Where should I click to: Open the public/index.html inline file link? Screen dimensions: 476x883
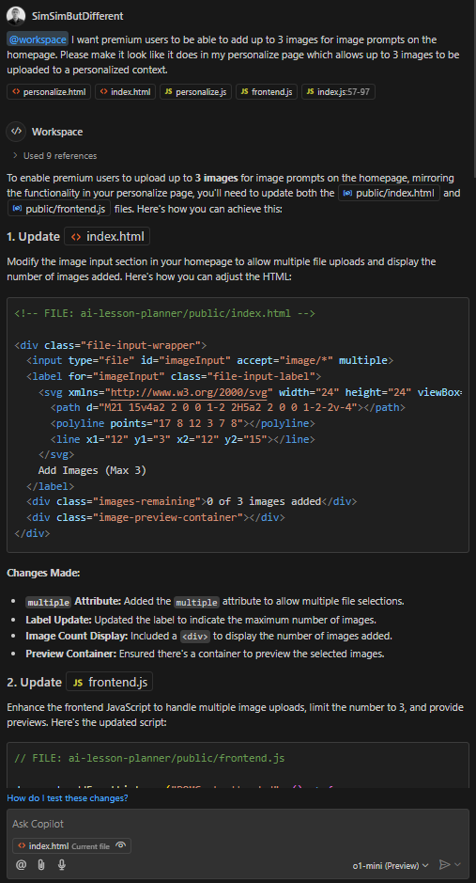389,194
